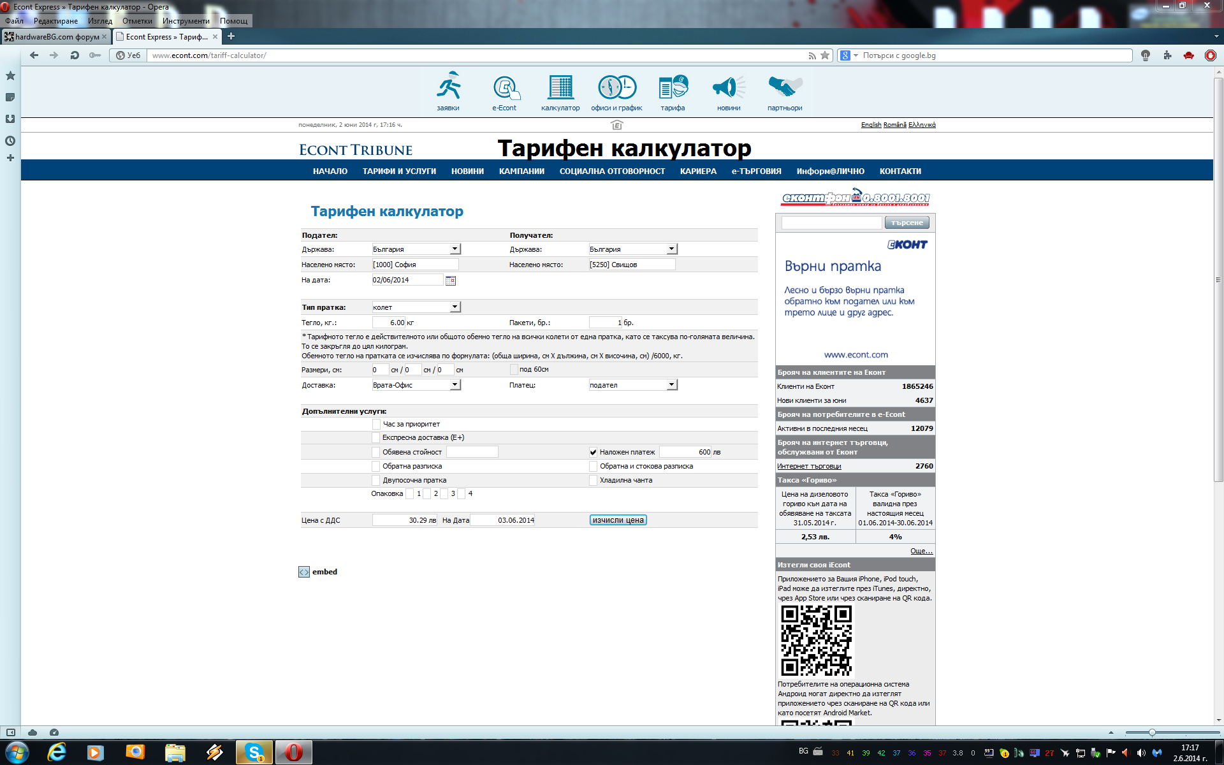1224x765 pixels.
Task: Open the downloads panel in Opera sidebar
Action: click(x=10, y=119)
